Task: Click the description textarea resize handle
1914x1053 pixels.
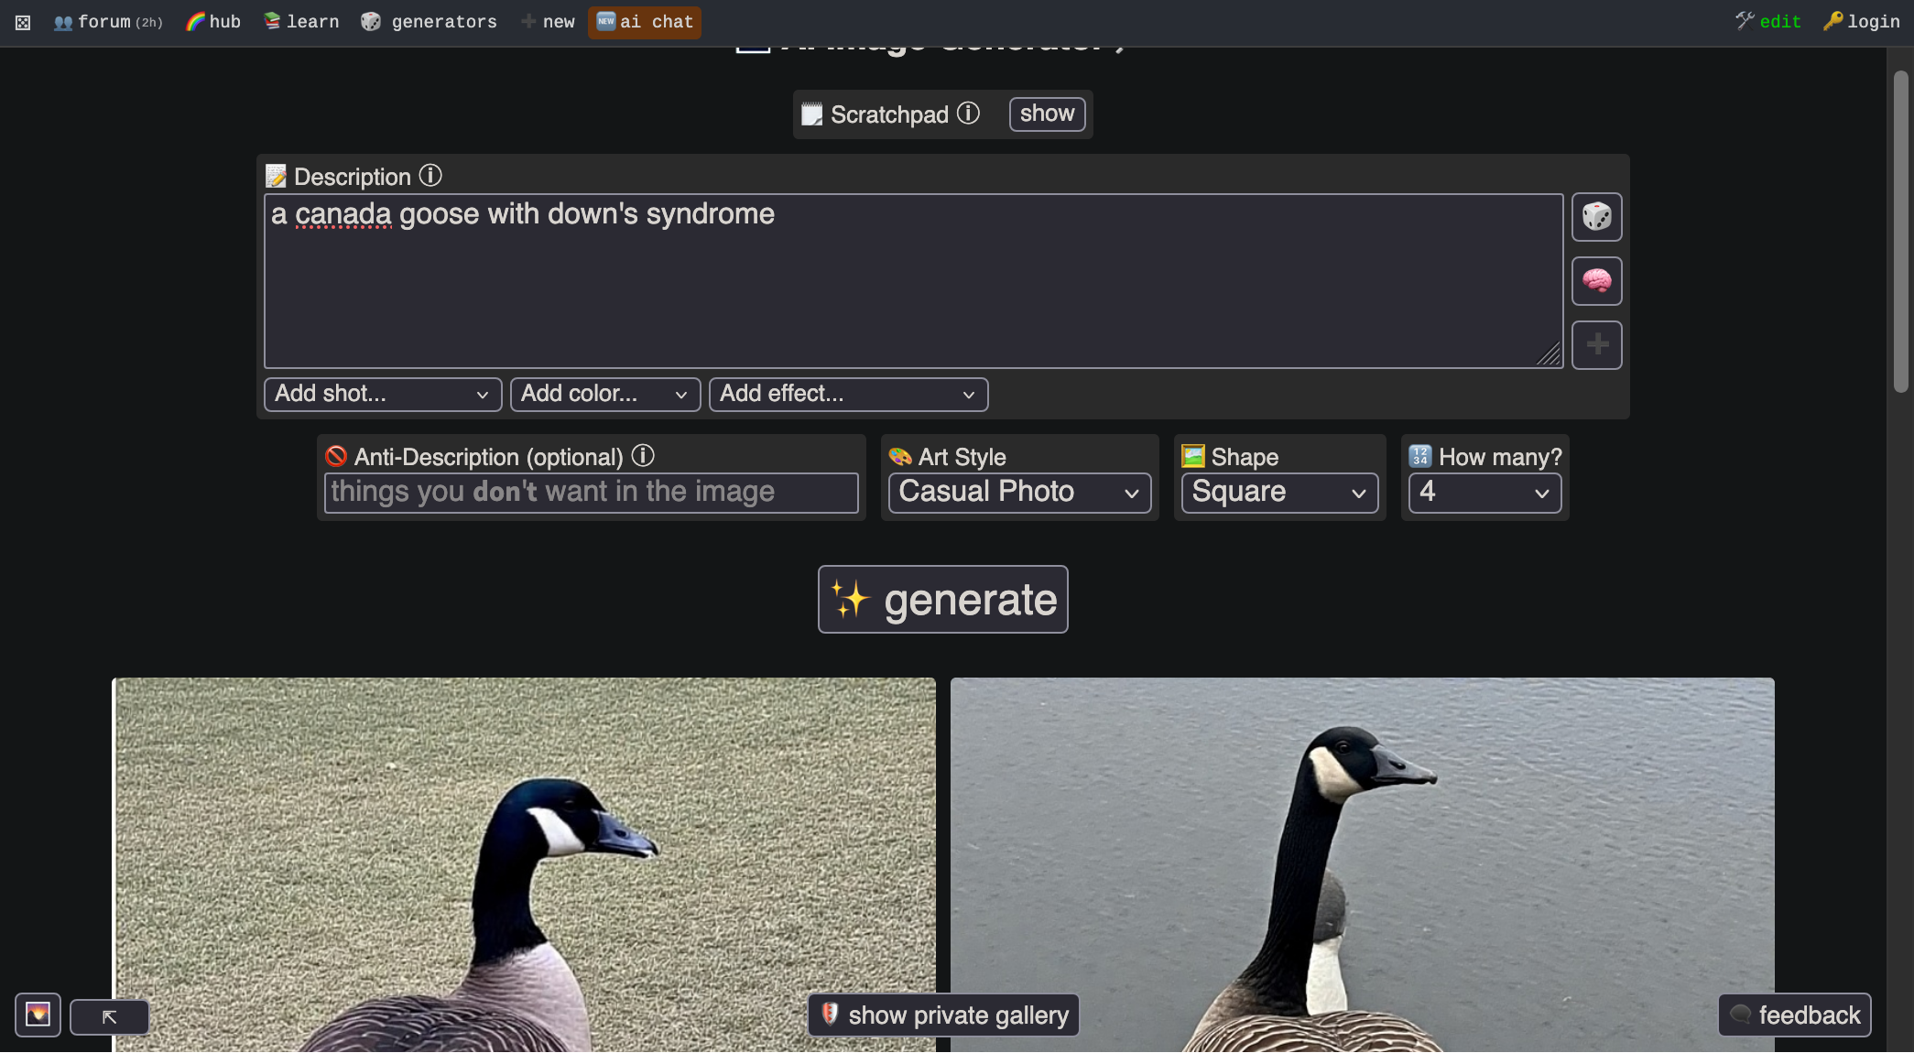Action: 1550,355
